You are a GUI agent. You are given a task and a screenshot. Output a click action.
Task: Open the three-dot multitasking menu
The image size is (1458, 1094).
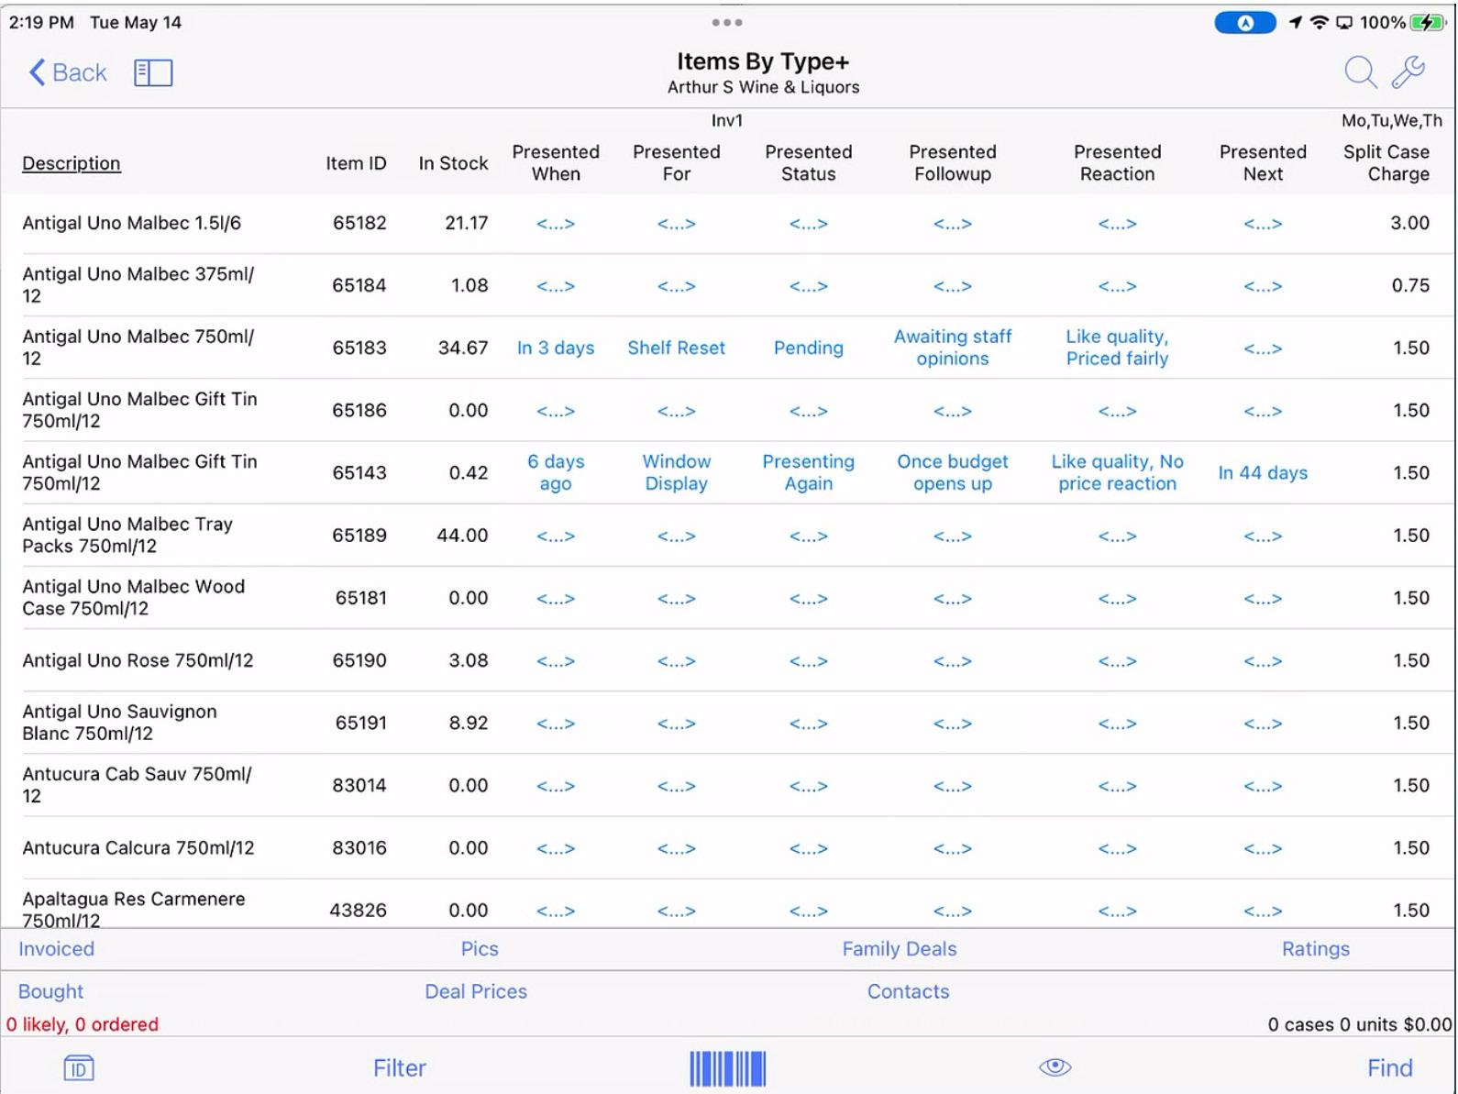click(x=727, y=22)
